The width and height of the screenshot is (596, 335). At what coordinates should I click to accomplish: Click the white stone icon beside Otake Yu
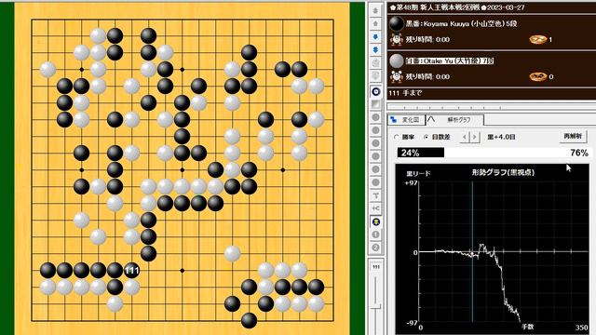tap(397, 60)
